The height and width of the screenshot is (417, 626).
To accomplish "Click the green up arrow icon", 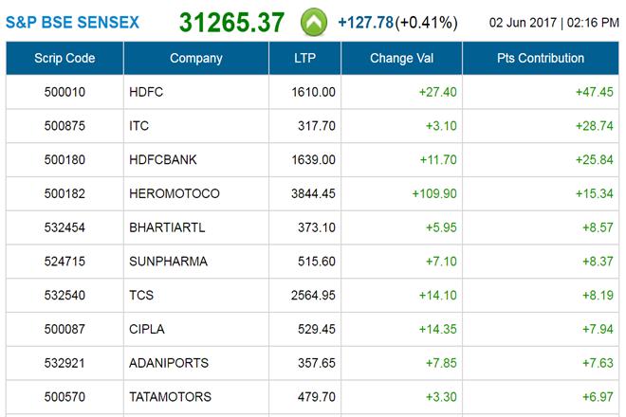I will tap(314, 22).
